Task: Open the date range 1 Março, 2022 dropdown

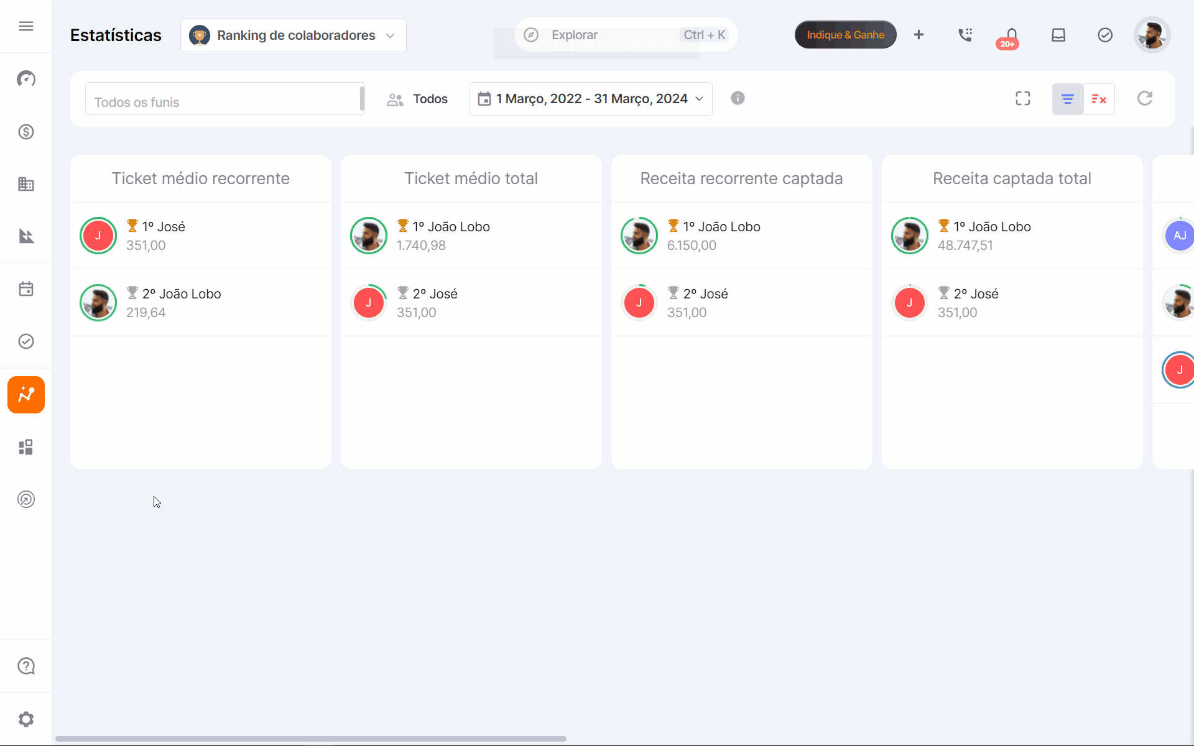Action: [591, 99]
